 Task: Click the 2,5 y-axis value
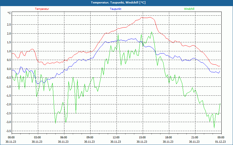[9, 25]
